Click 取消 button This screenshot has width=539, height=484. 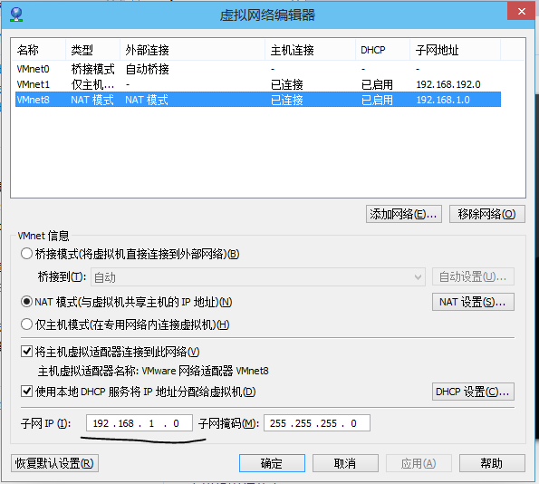(345, 463)
